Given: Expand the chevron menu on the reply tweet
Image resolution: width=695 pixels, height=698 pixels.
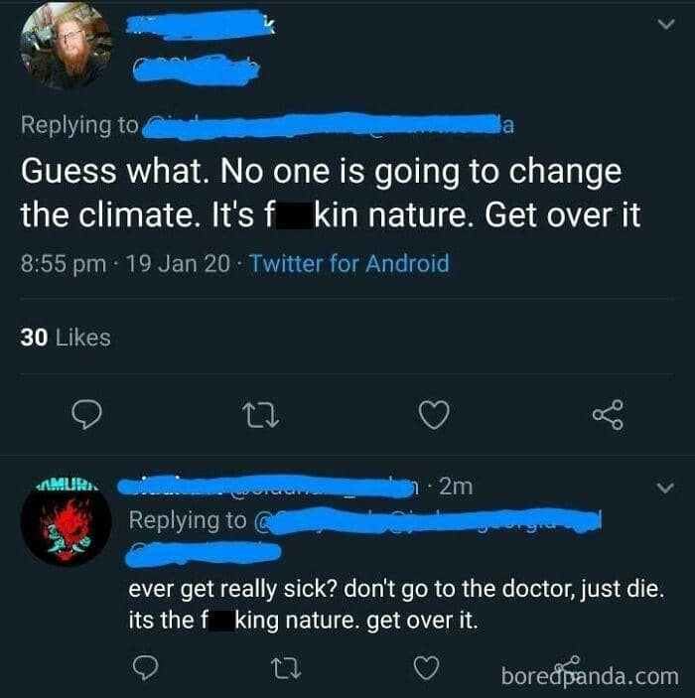Looking at the screenshot, I should pyautogui.click(x=665, y=488).
